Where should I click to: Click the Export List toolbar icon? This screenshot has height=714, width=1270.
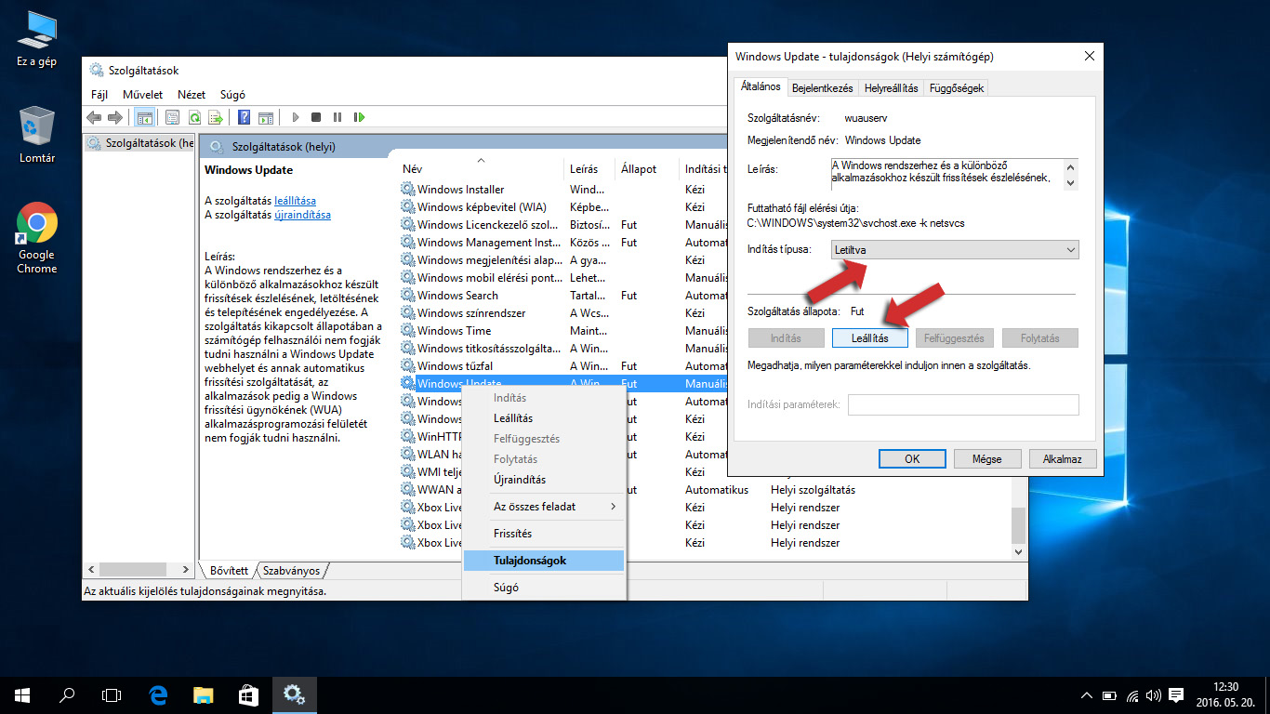(216, 117)
